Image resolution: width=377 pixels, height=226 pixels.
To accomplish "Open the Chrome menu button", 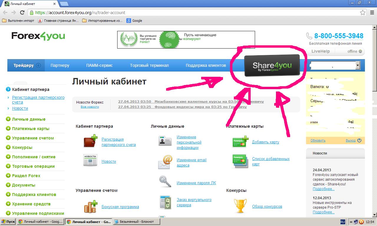I will tap(371, 13).
